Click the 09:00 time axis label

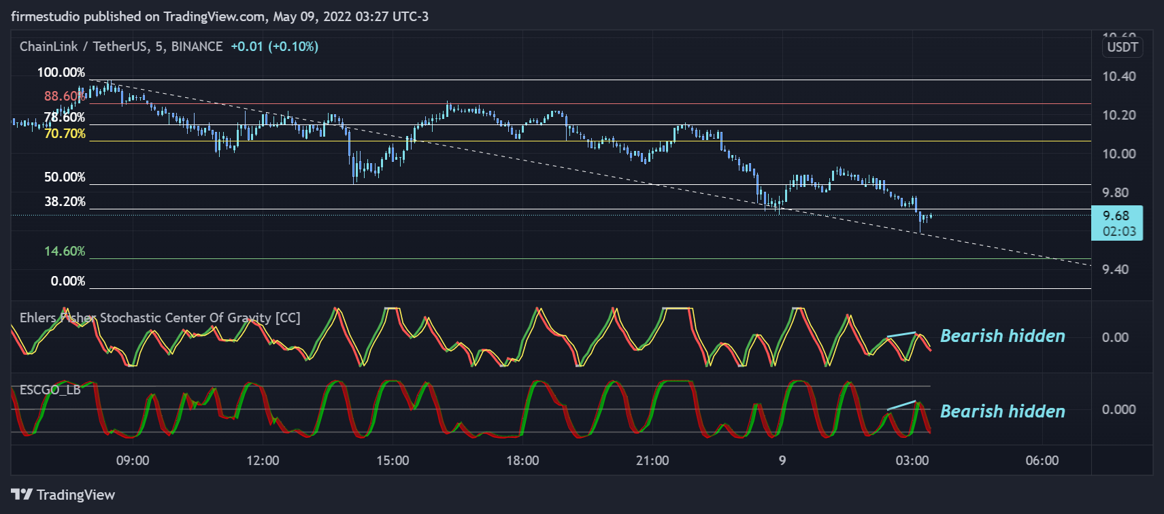[x=133, y=460]
